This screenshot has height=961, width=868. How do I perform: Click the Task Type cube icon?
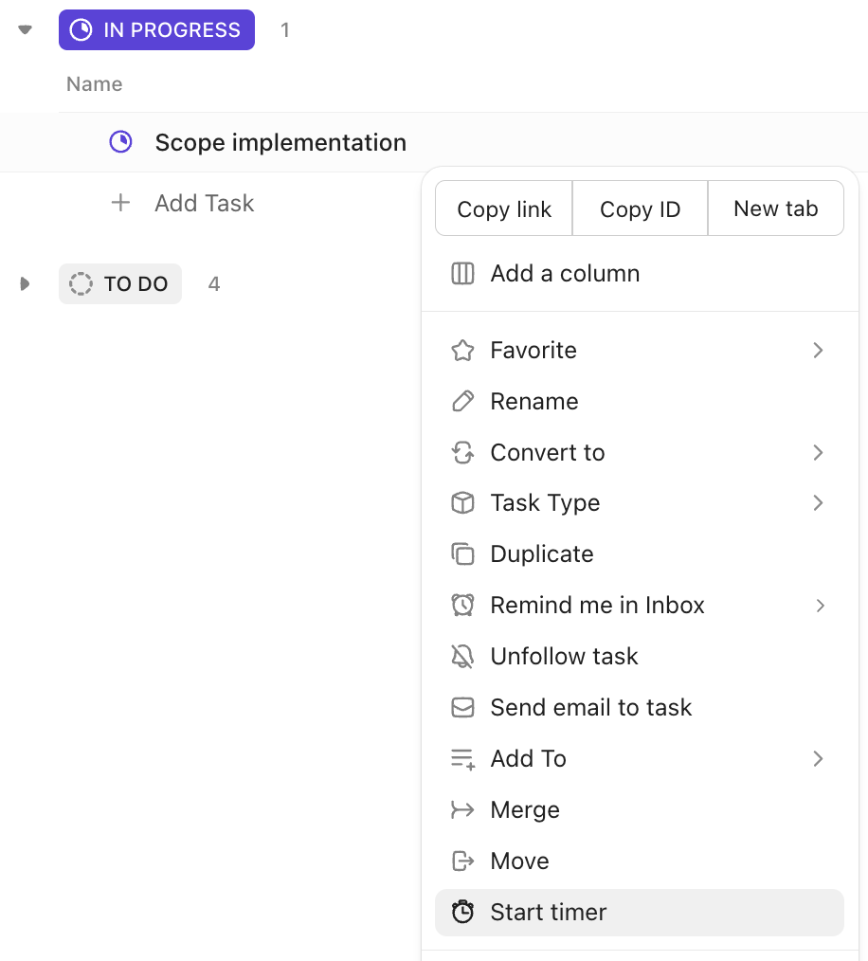[x=462, y=503]
